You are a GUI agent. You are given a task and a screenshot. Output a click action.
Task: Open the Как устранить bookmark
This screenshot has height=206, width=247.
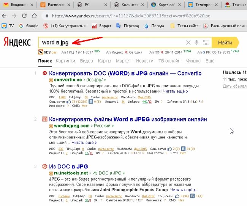tap(65, 26)
